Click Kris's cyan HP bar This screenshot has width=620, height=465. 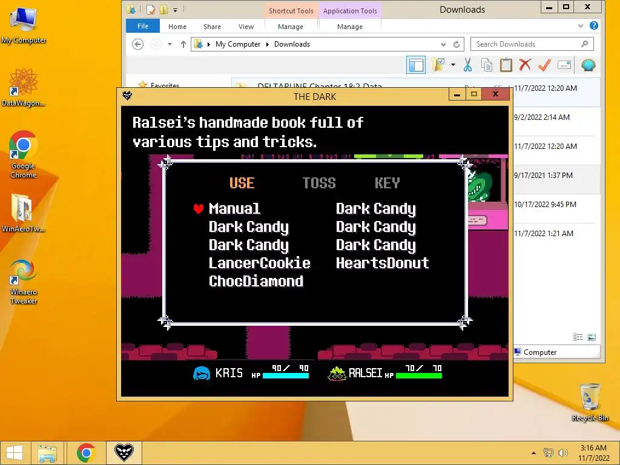tap(286, 375)
